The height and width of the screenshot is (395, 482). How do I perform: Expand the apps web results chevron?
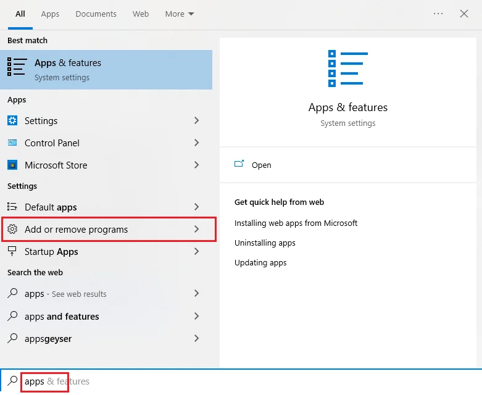[197, 293]
